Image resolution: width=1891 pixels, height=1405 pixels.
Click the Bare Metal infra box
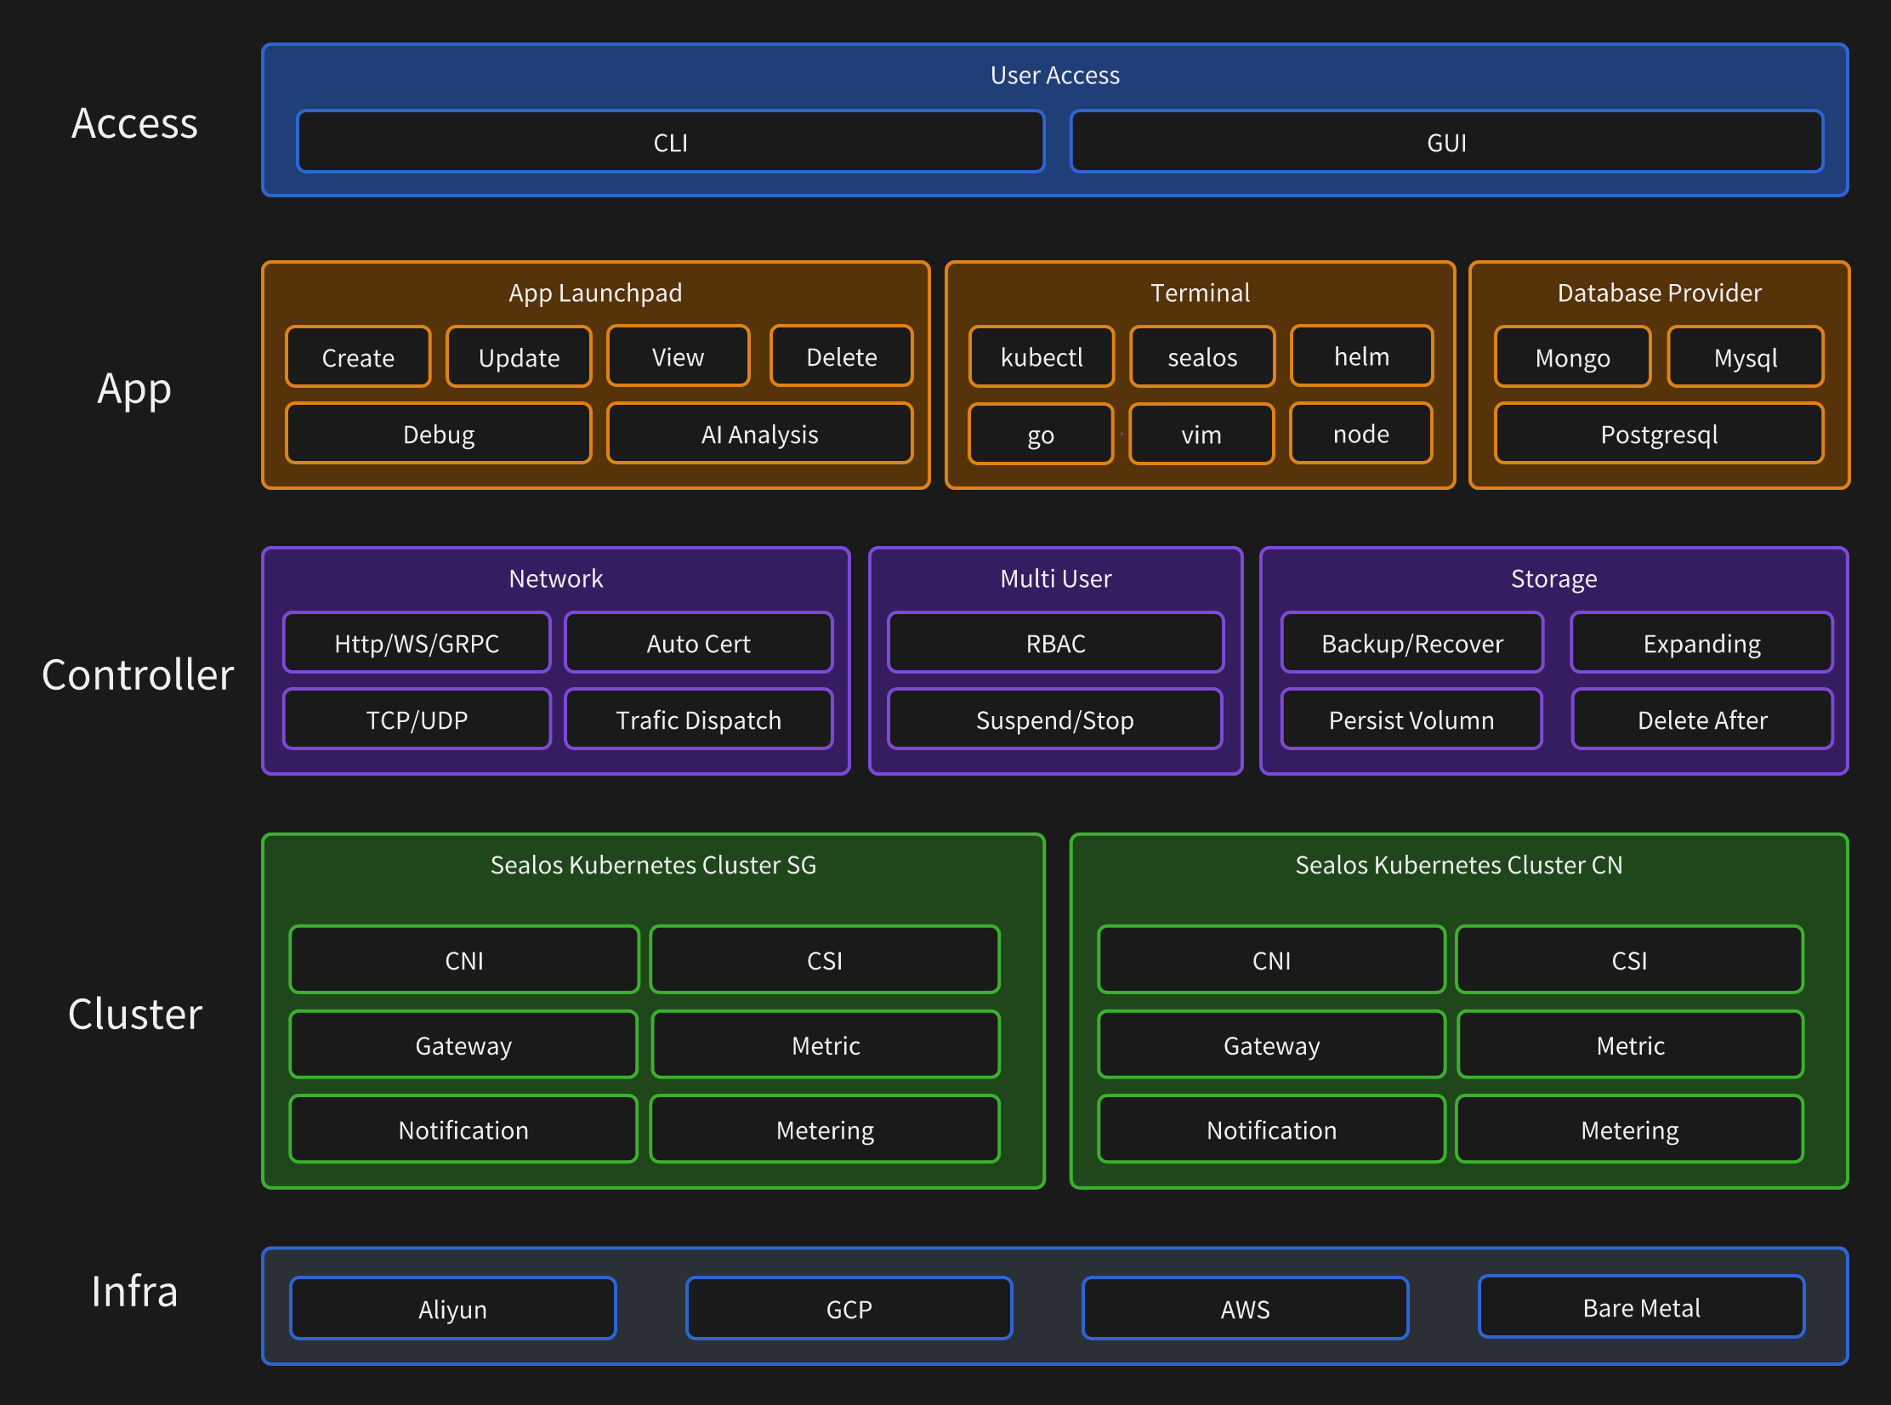click(x=1641, y=1307)
